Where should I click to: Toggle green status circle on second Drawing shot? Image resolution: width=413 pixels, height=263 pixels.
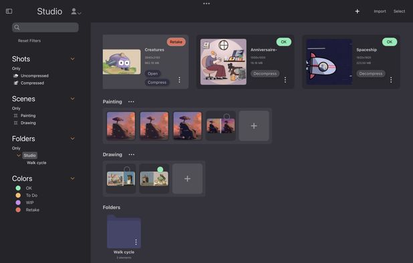(160, 170)
